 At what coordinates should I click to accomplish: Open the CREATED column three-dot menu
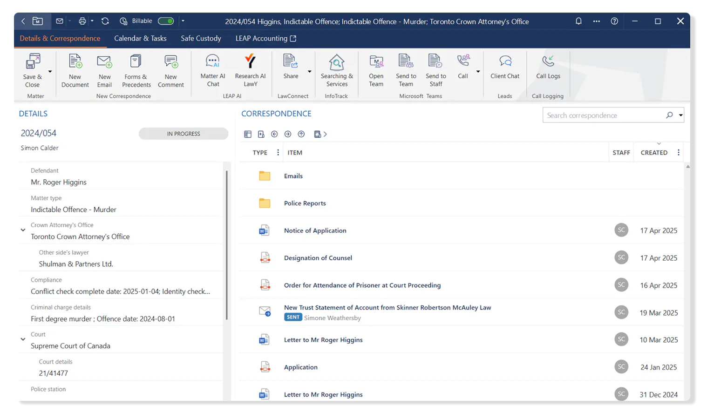(679, 152)
